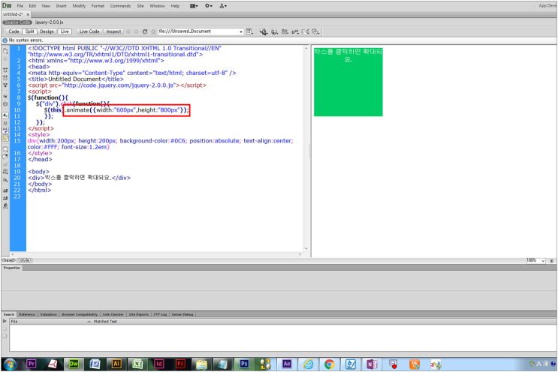
Task: Switch to the Reference tab
Action: click(27, 314)
